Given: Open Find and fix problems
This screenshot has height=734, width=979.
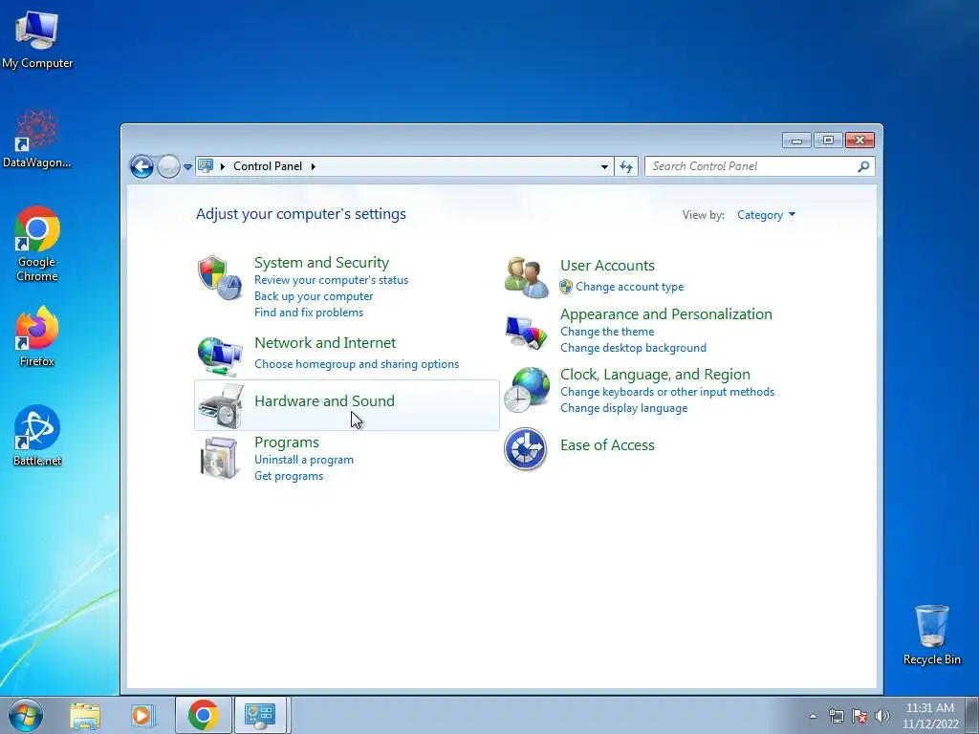Looking at the screenshot, I should coord(309,313).
